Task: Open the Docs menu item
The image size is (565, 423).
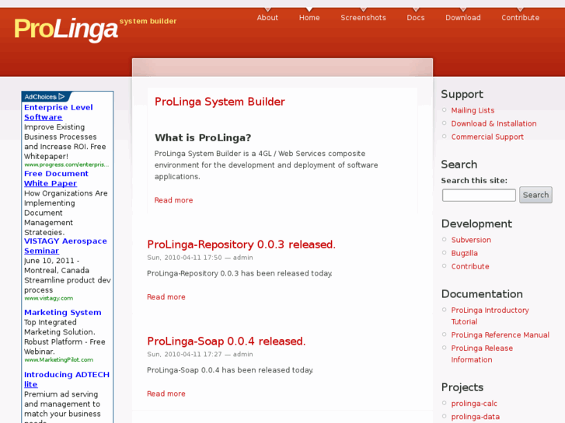Action: 416,18
